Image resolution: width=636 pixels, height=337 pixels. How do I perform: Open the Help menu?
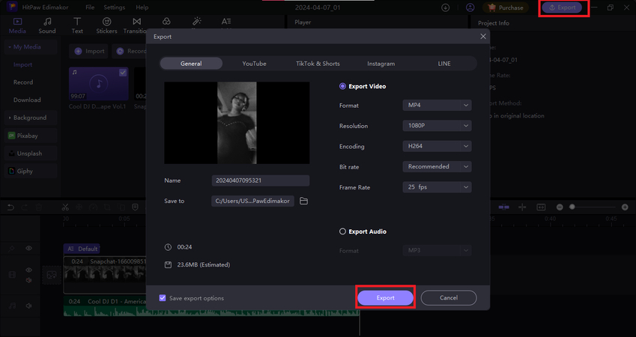[x=142, y=7]
